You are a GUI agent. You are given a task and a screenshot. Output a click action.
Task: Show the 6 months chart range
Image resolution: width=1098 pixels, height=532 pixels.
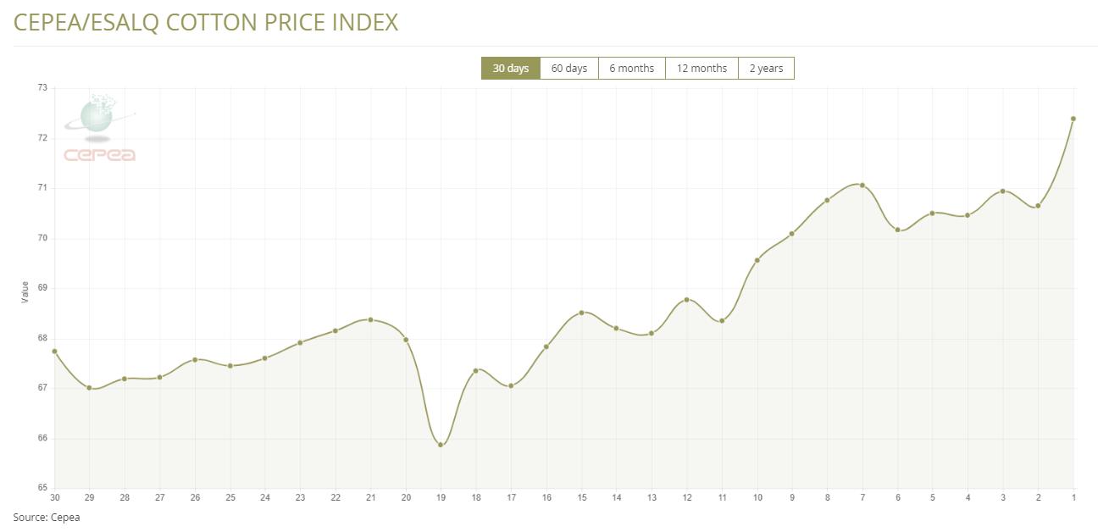click(x=631, y=69)
